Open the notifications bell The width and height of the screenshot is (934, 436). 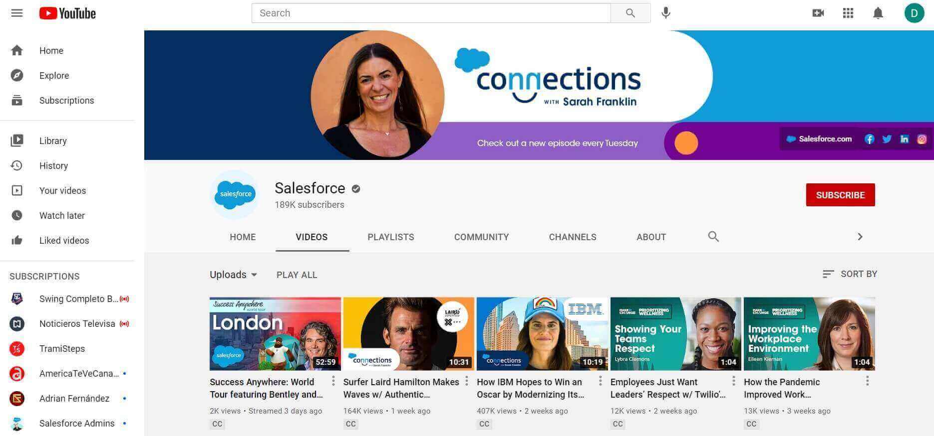(x=878, y=13)
